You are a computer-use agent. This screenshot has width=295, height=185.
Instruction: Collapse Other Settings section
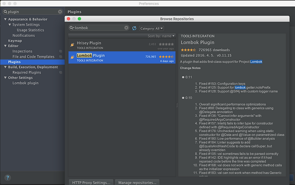(5, 78)
